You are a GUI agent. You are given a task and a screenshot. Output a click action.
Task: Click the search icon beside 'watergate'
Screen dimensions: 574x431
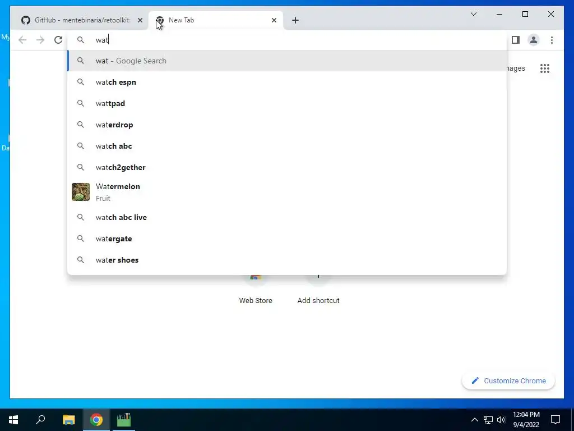click(x=81, y=239)
